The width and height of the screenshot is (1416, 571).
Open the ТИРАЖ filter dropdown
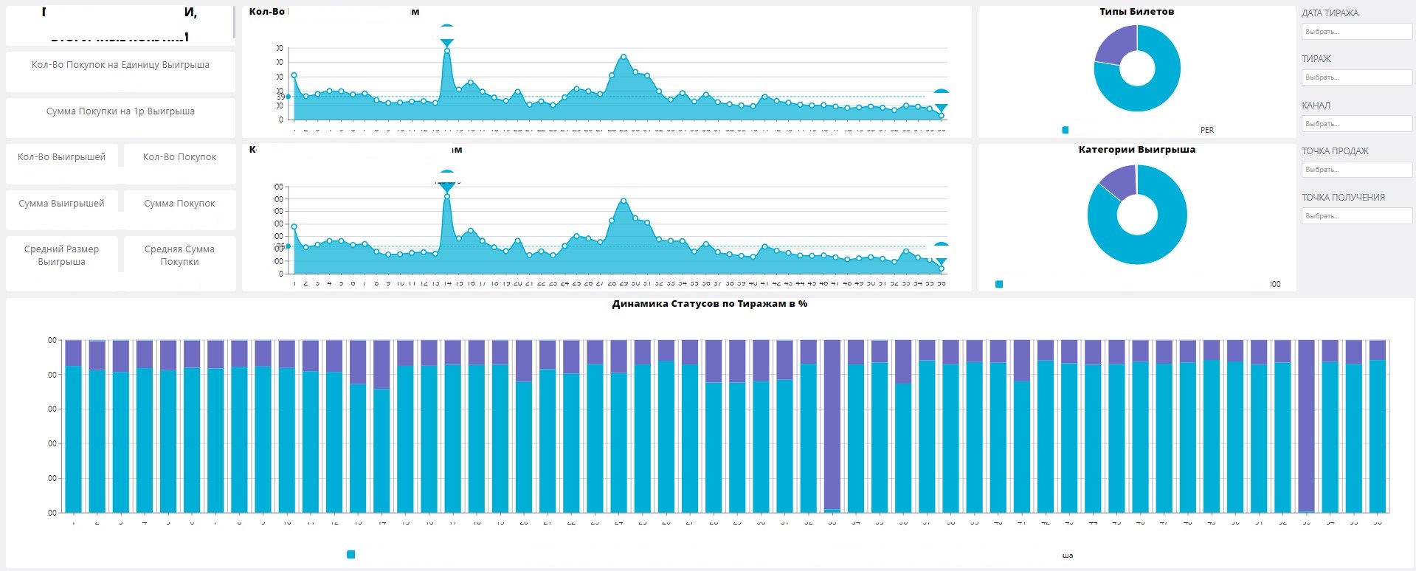point(1356,77)
